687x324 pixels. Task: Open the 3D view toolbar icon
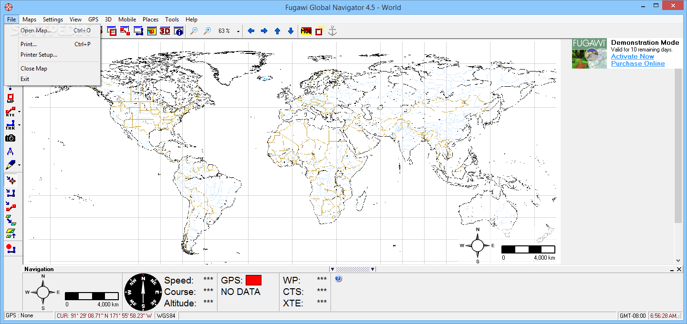coord(165,31)
